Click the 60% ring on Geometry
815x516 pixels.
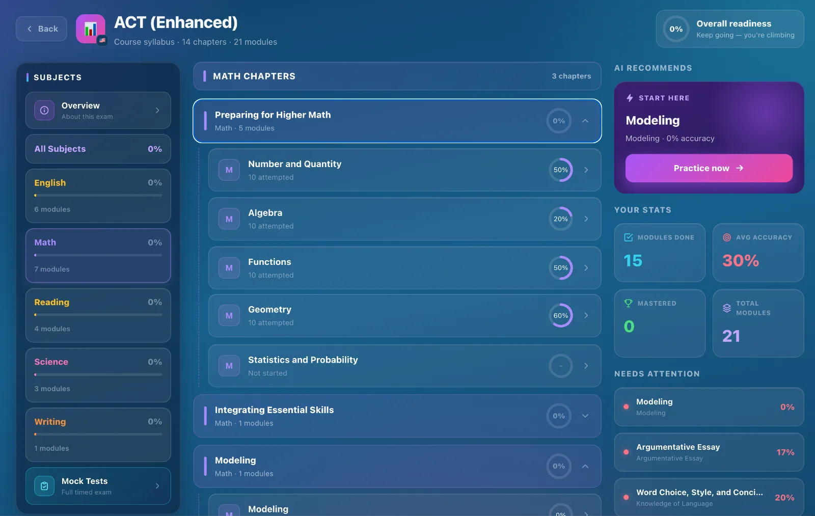(x=561, y=316)
